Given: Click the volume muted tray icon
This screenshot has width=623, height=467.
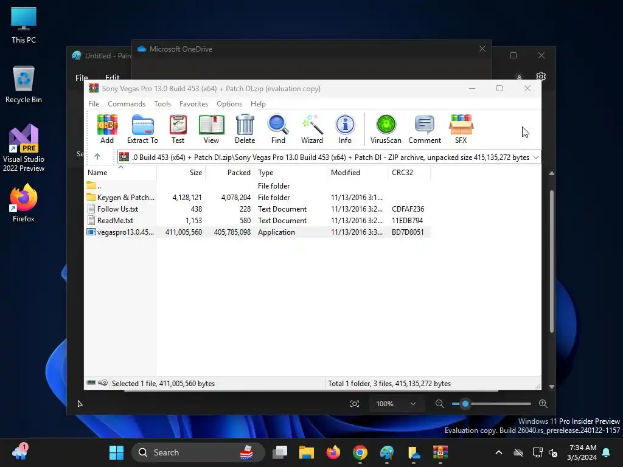Looking at the screenshot, I should click(552, 452).
